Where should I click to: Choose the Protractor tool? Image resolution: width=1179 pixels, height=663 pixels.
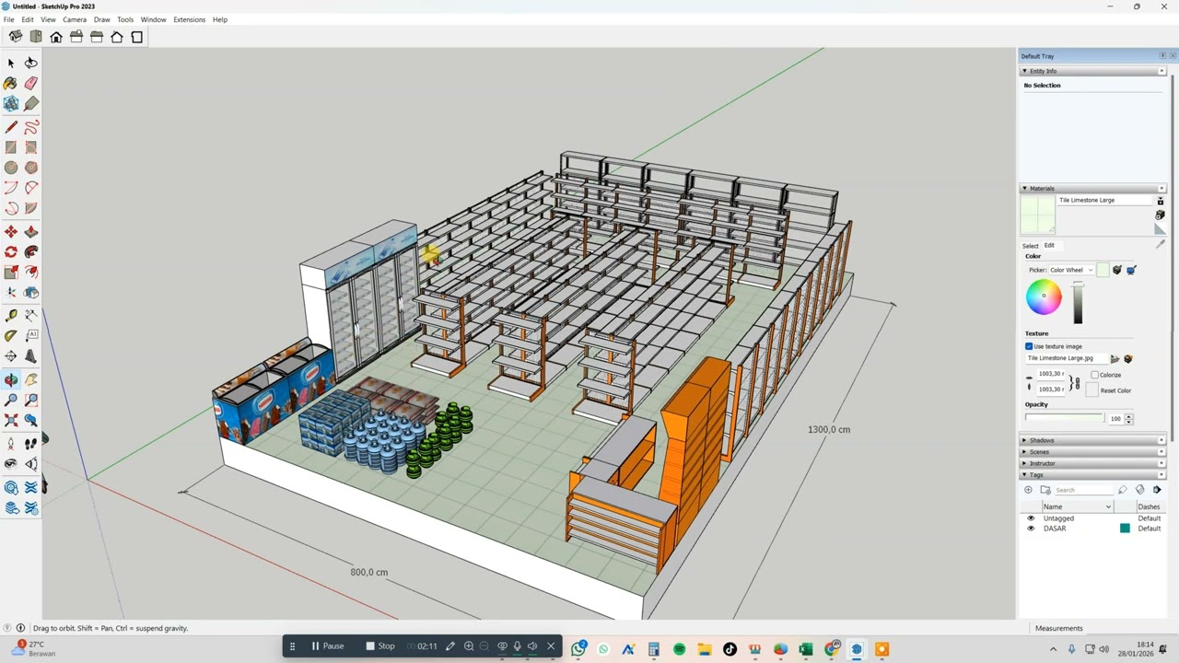coord(11,335)
